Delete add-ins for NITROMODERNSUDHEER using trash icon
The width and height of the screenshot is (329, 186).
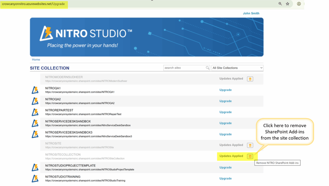tap(250, 79)
